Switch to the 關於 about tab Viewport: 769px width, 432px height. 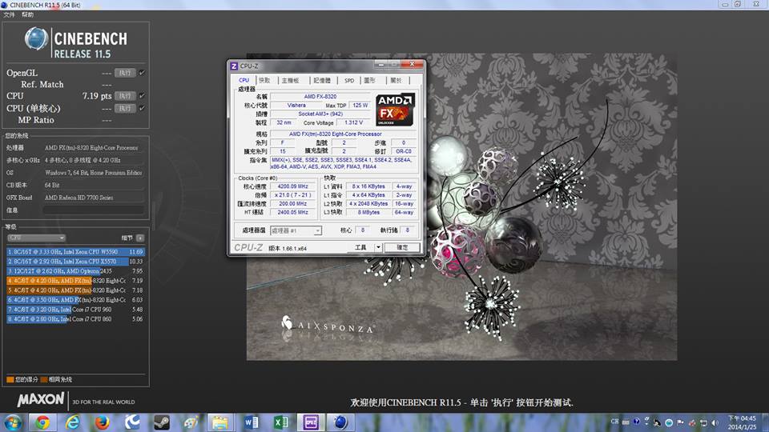pyautogui.click(x=397, y=80)
